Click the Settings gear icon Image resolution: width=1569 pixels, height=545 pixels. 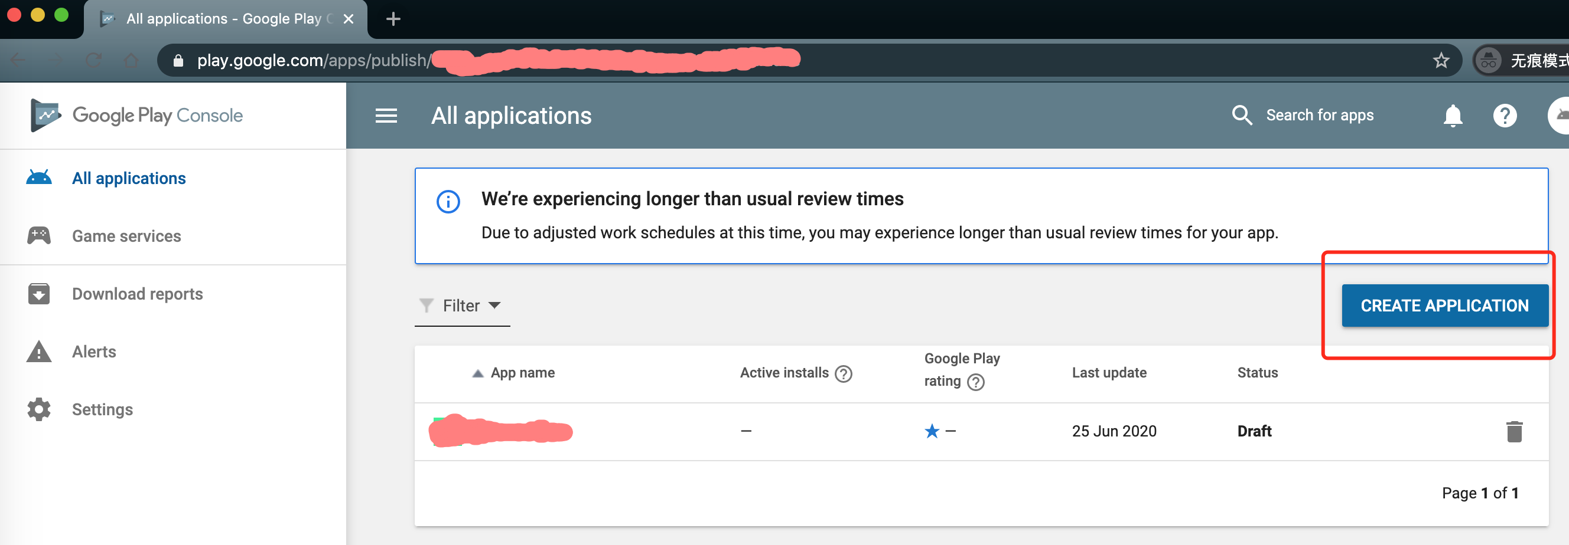pos(39,409)
